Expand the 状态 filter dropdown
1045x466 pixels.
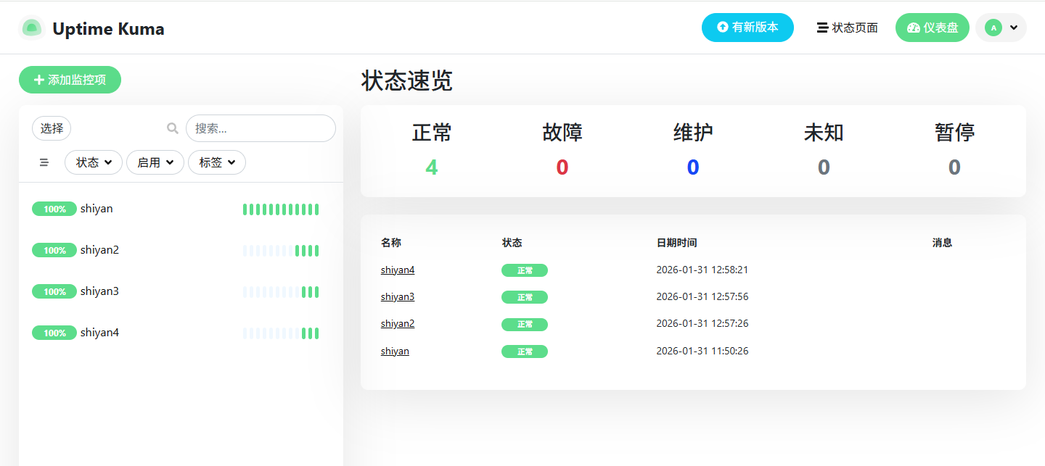pos(94,162)
